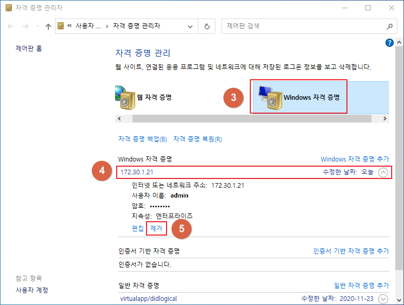This screenshot has width=404, height=305.
Task: Click the virtualapp/didlogical credential name
Action: pos(149,298)
